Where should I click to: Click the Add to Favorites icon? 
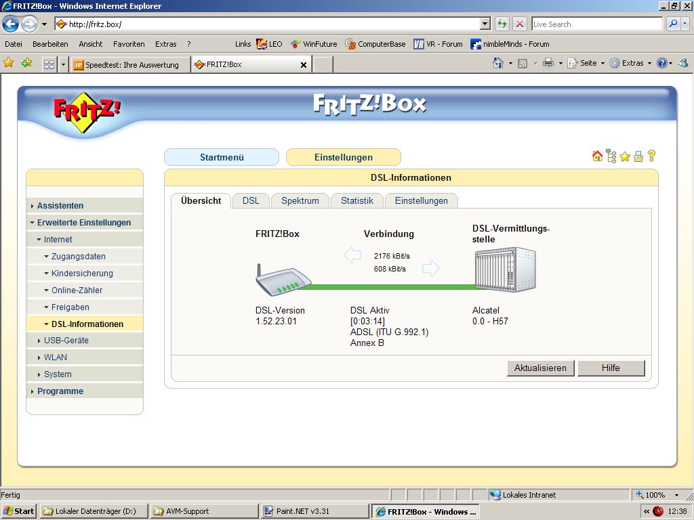26,63
